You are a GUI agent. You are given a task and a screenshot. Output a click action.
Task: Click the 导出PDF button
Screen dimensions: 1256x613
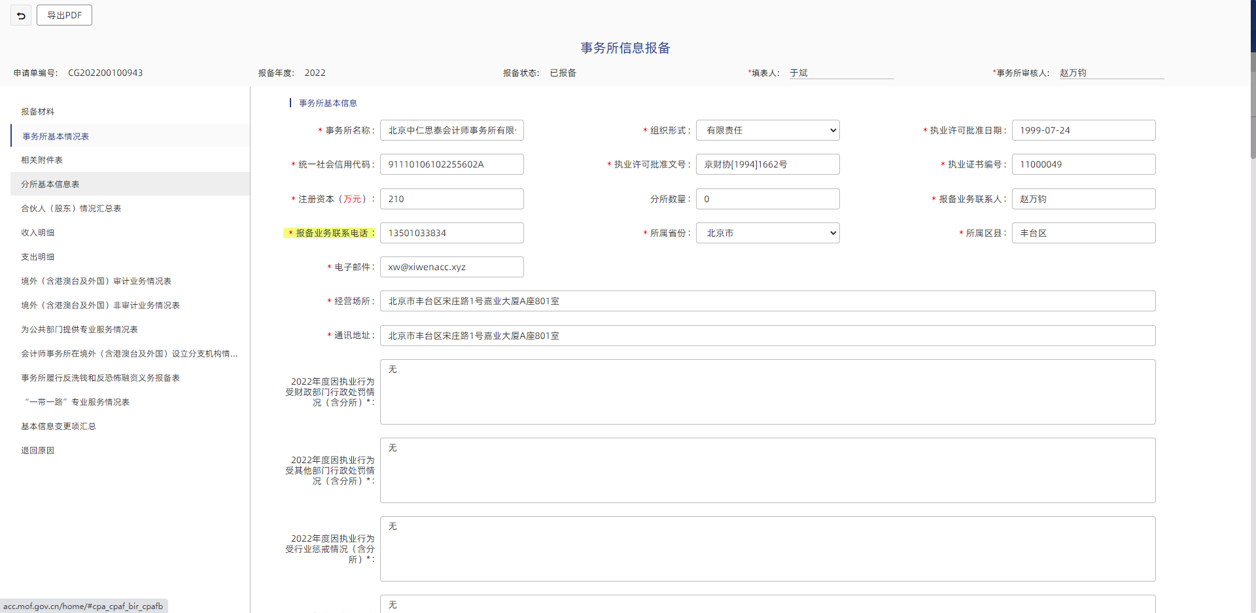64,15
